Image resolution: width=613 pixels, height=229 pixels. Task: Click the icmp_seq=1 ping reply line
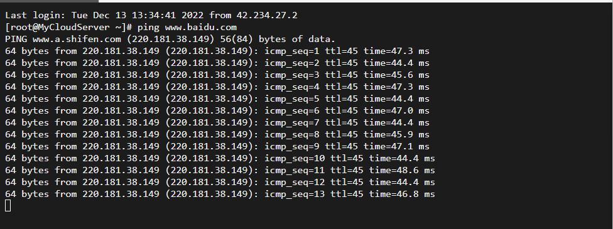pos(217,51)
